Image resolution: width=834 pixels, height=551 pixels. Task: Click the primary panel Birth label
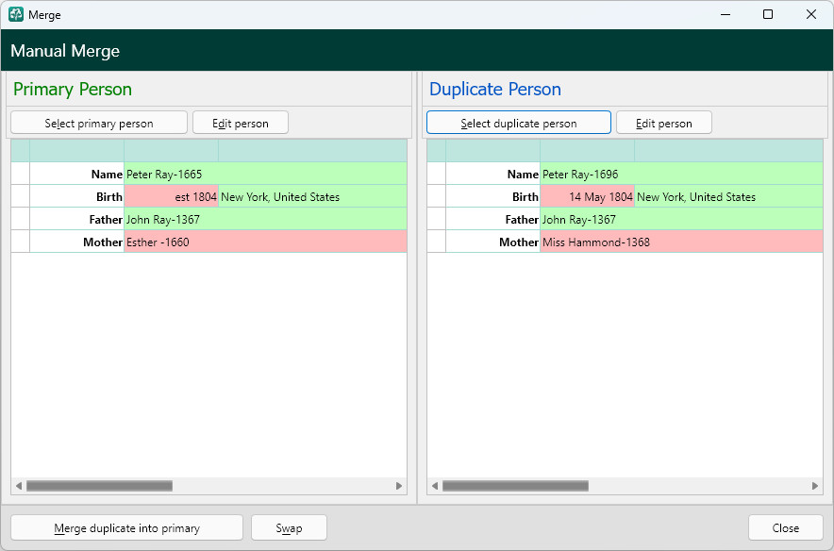tap(109, 197)
